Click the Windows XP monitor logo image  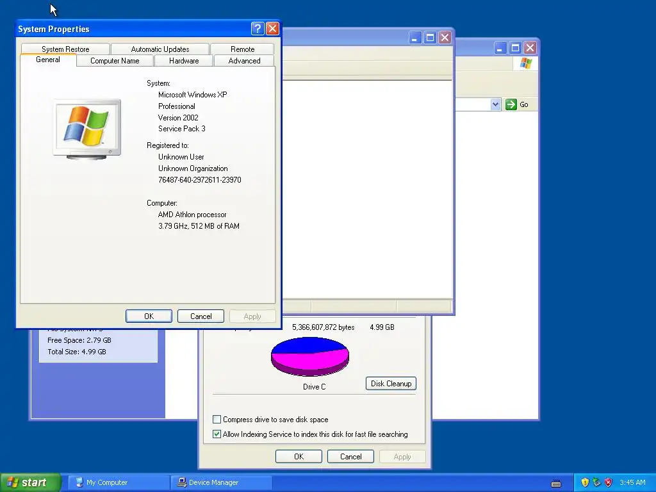[87, 129]
